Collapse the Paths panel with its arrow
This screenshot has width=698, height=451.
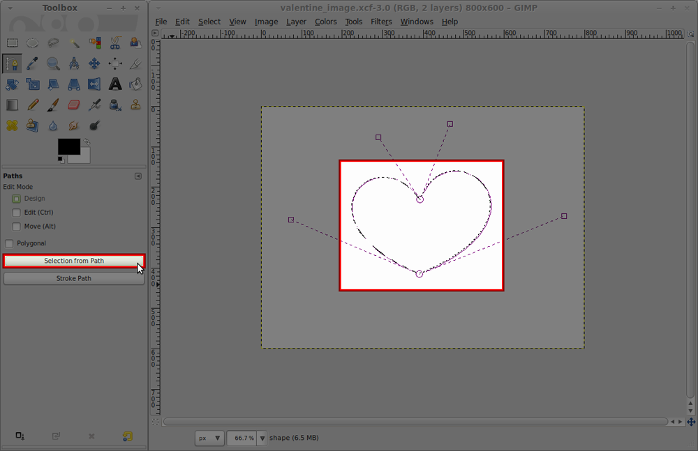tap(138, 175)
